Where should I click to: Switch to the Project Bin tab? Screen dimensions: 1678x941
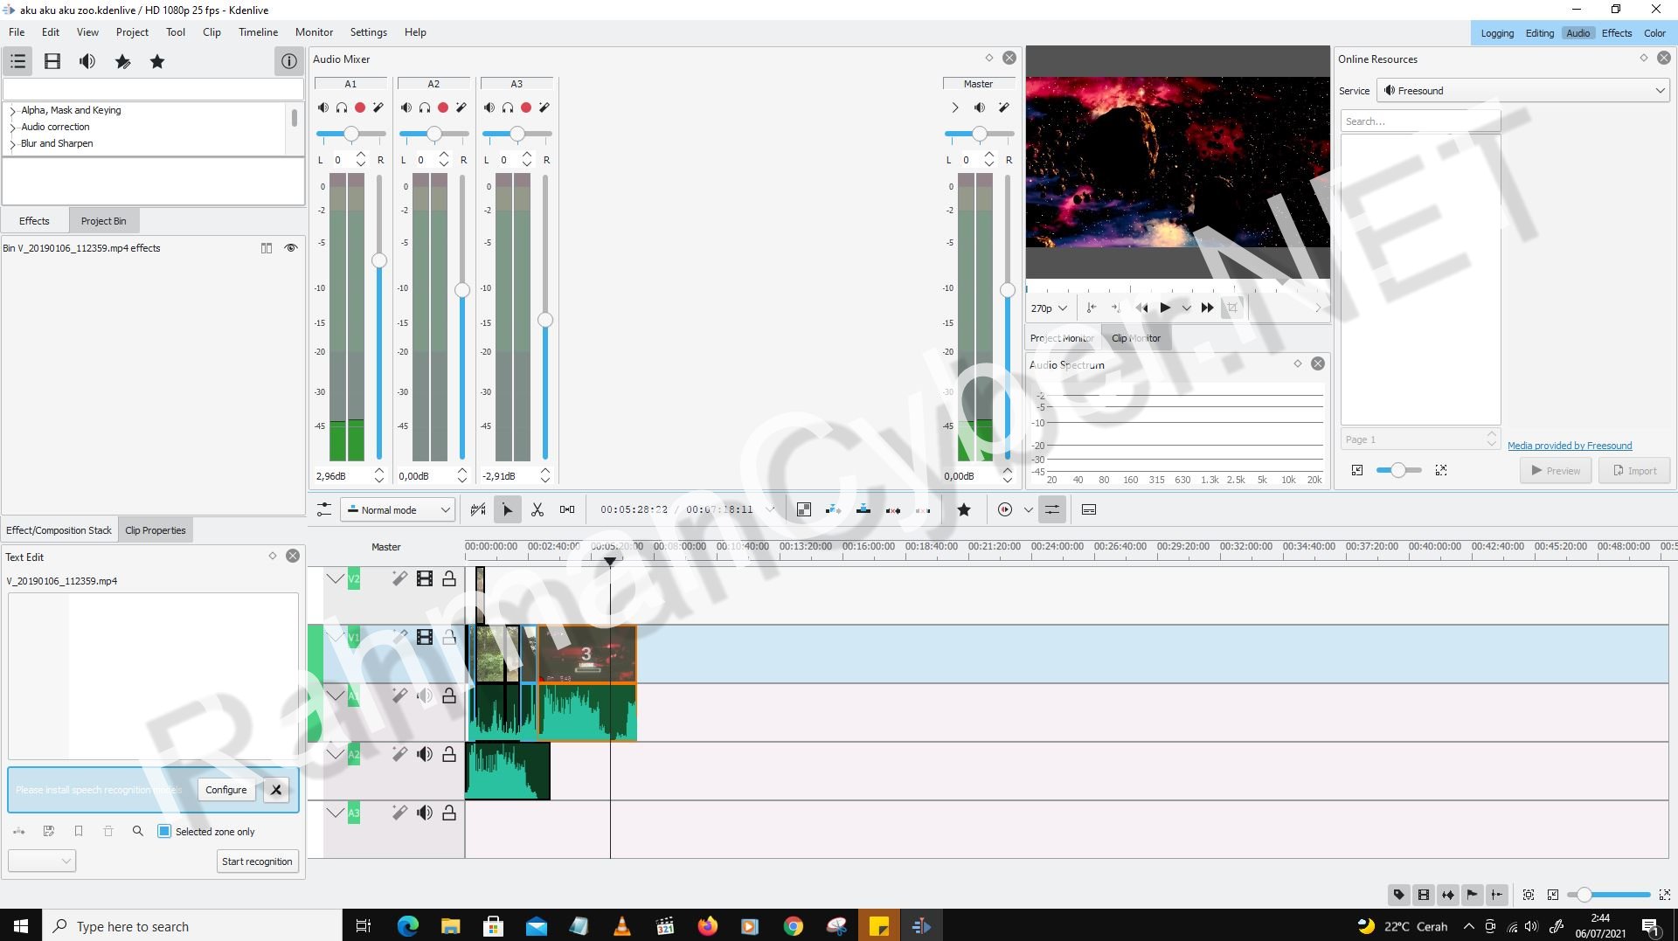103,221
